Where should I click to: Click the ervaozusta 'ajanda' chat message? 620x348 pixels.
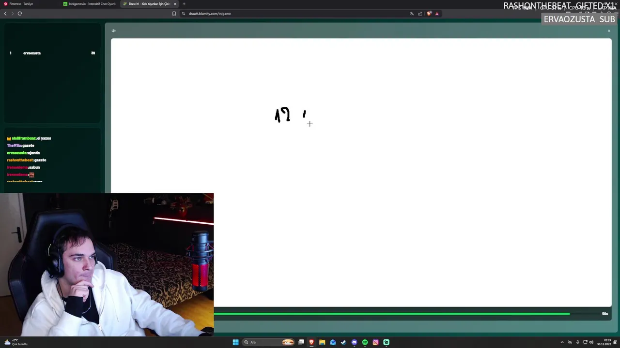click(x=23, y=153)
